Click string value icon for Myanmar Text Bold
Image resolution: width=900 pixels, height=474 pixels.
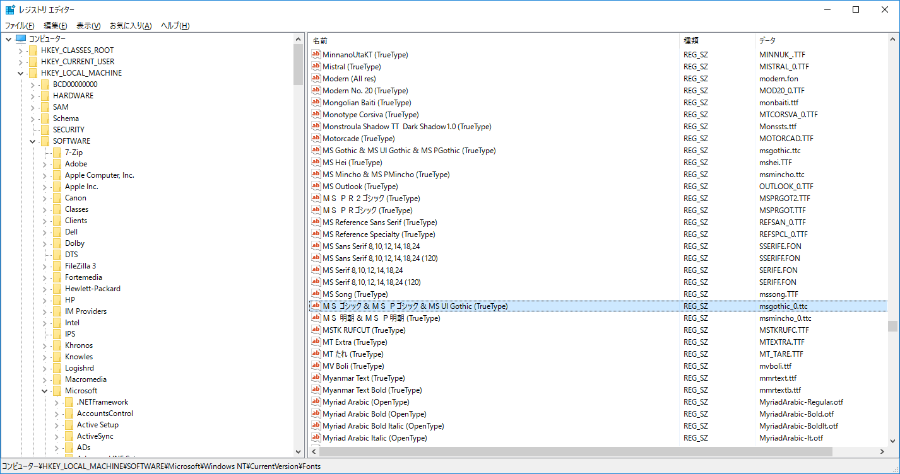pos(316,390)
